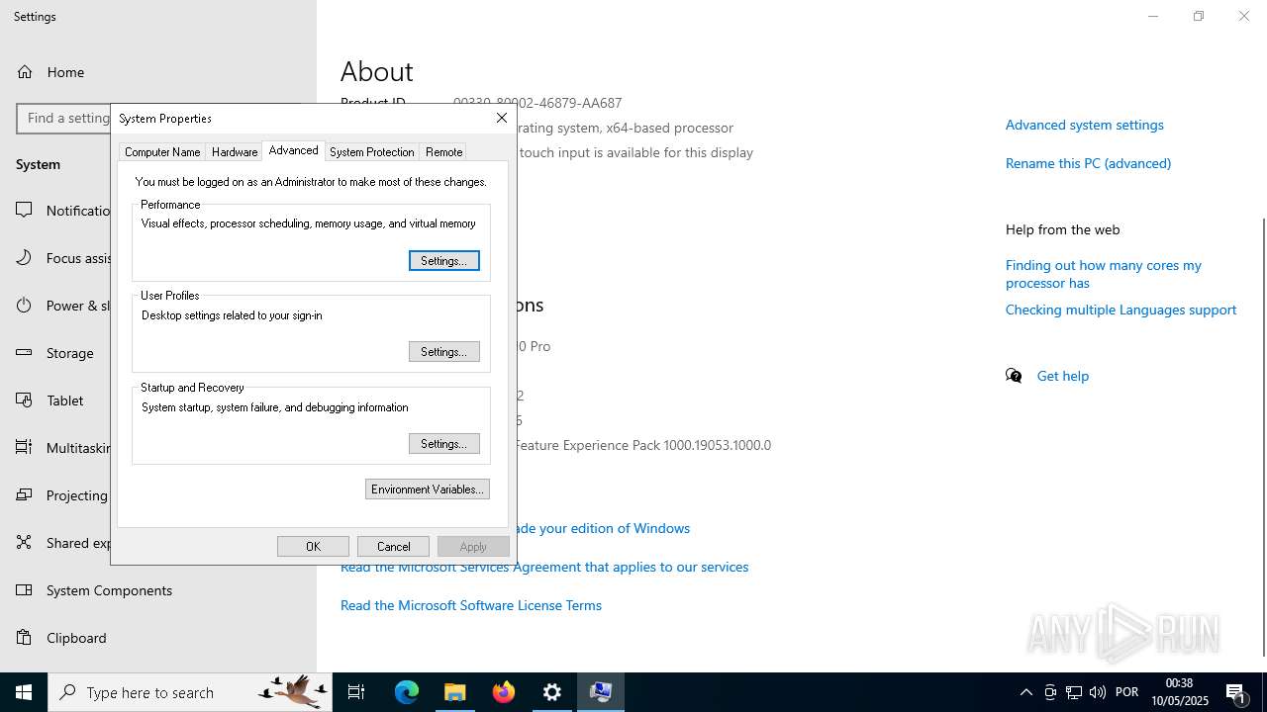The width and height of the screenshot is (1267, 712).
Task: Select System Properties taskbar icon
Action: point(601,692)
